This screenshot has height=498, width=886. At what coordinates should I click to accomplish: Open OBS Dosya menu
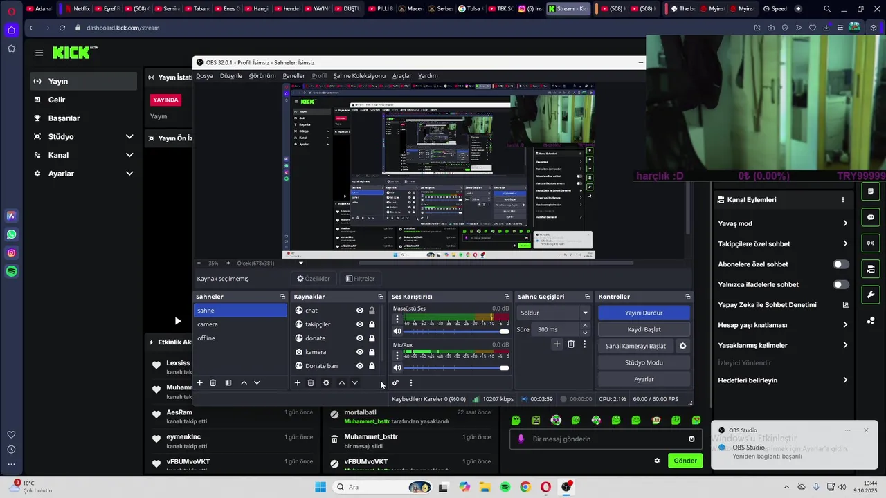(x=204, y=76)
